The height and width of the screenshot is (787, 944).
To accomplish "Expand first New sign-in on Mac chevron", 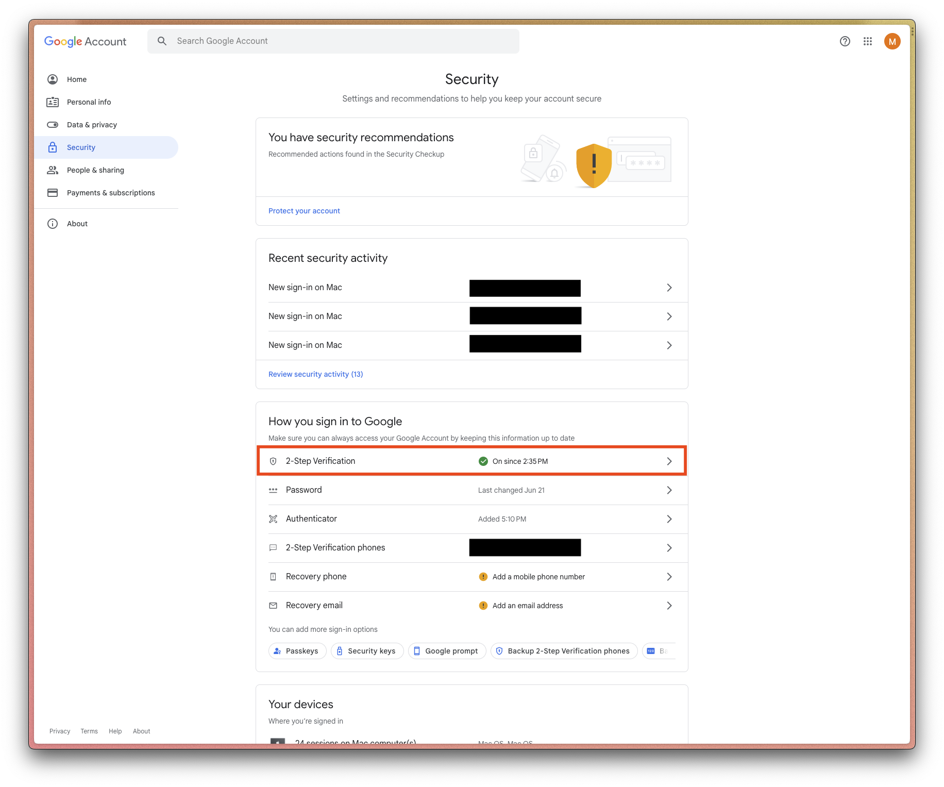I will click(669, 288).
